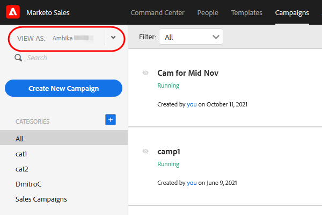Image resolution: width=322 pixels, height=215 pixels.
Task: Click the search magnifier icon
Action: click(x=18, y=58)
